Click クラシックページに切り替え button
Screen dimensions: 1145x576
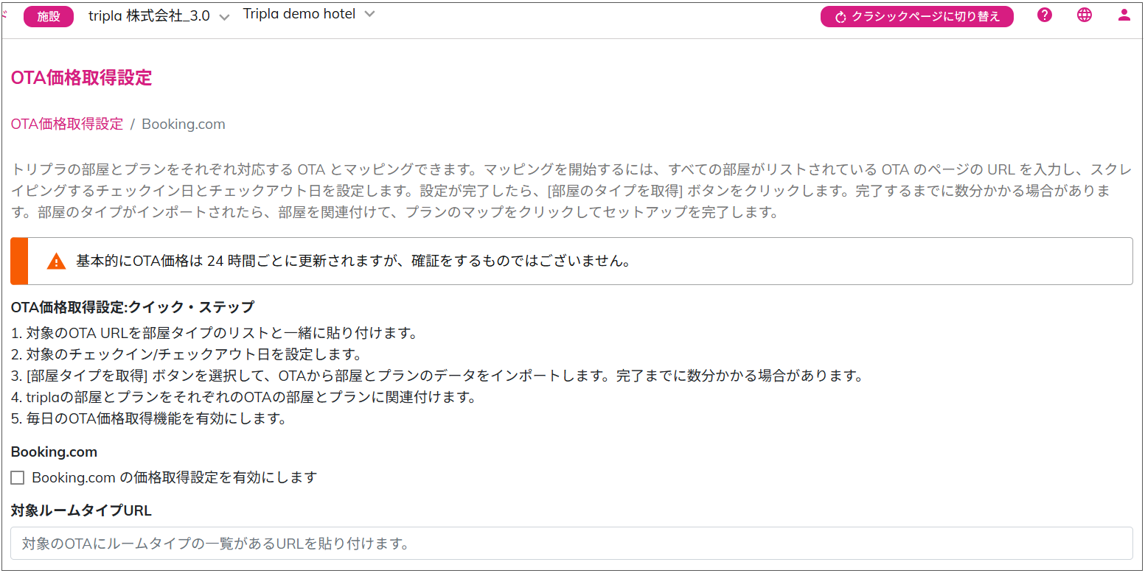[x=916, y=17]
